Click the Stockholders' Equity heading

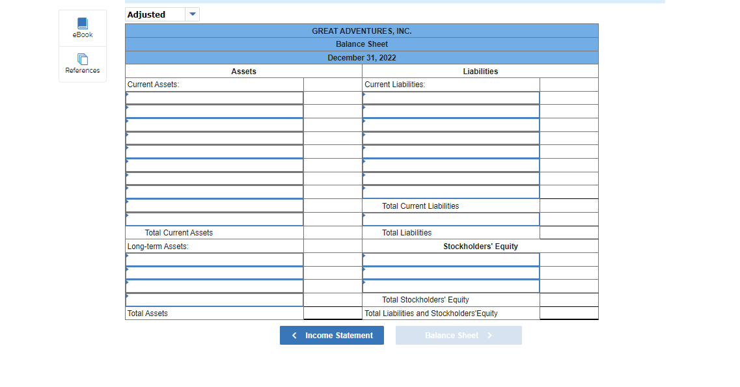point(480,246)
